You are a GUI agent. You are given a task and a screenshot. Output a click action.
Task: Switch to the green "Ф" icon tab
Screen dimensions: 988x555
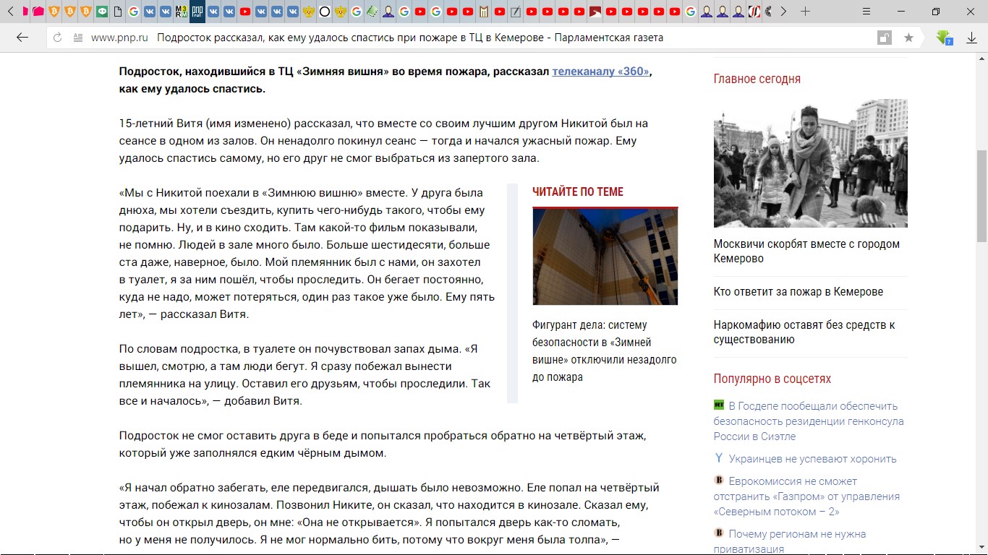pyautogui.click(x=102, y=12)
